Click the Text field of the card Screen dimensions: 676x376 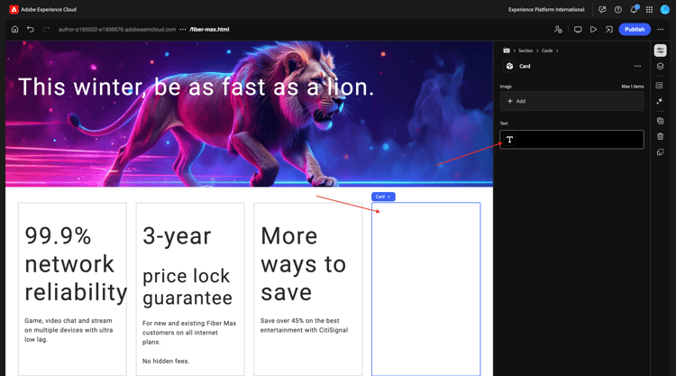[x=571, y=139]
